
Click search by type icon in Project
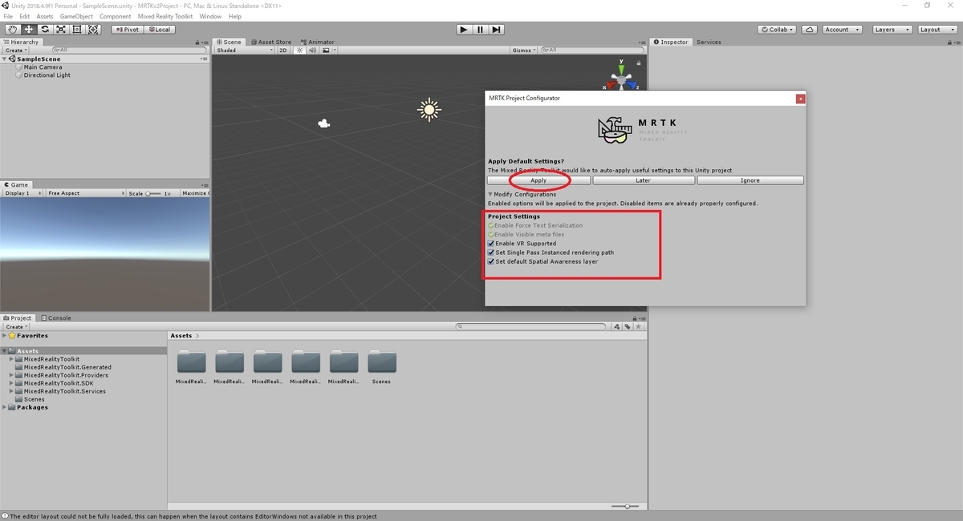[x=617, y=327]
